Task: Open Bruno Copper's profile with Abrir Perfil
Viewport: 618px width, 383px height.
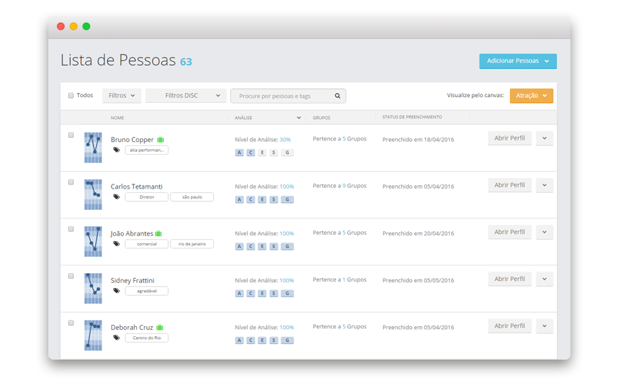Action: click(509, 138)
